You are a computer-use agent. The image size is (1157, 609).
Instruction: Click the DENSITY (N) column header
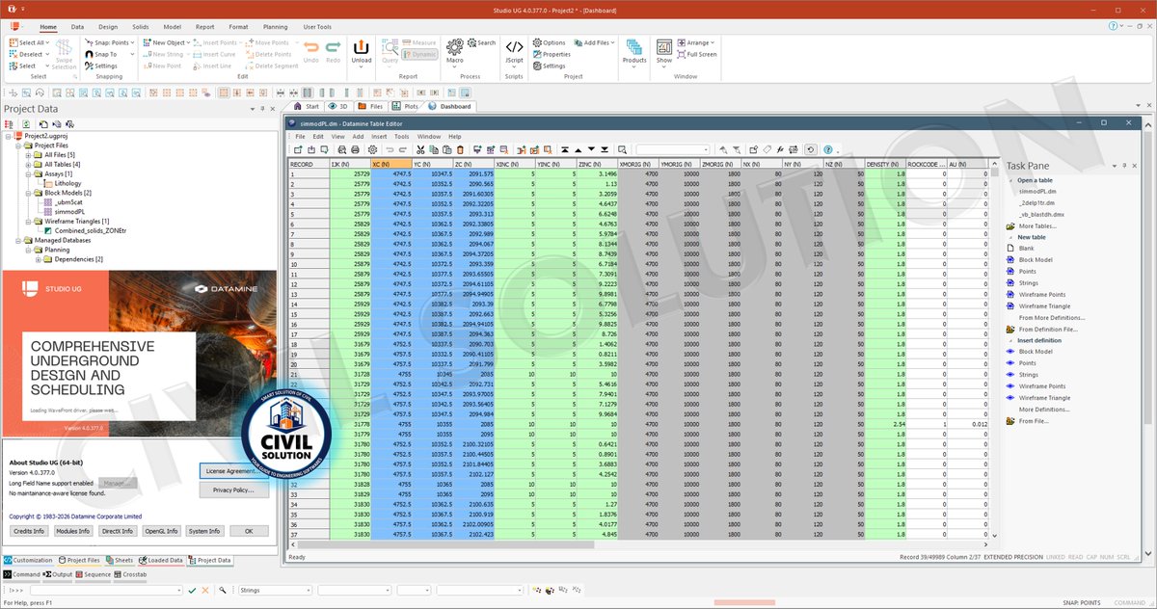click(x=885, y=164)
